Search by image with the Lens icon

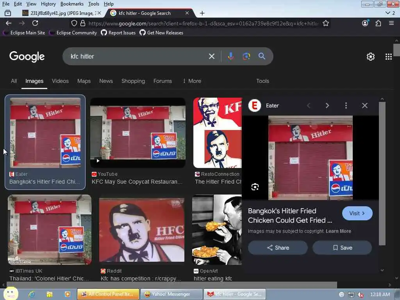pos(246,56)
